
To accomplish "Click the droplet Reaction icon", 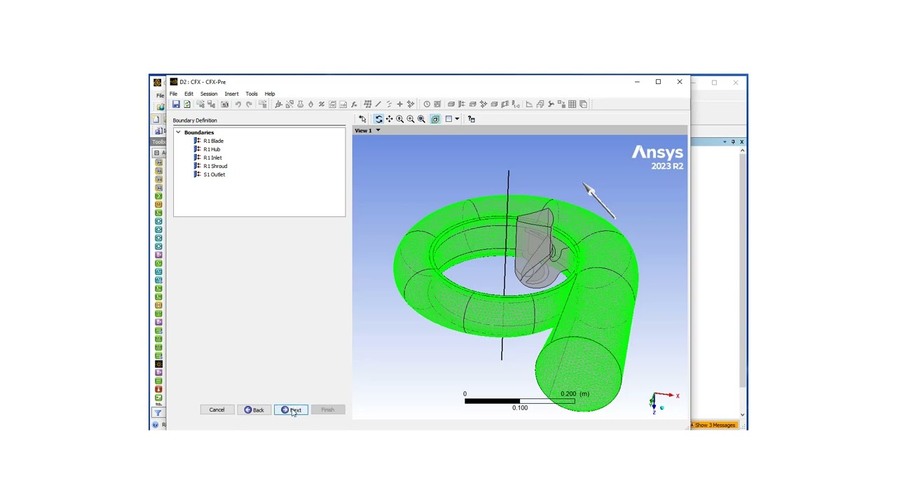I will click(x=310, y=104).
